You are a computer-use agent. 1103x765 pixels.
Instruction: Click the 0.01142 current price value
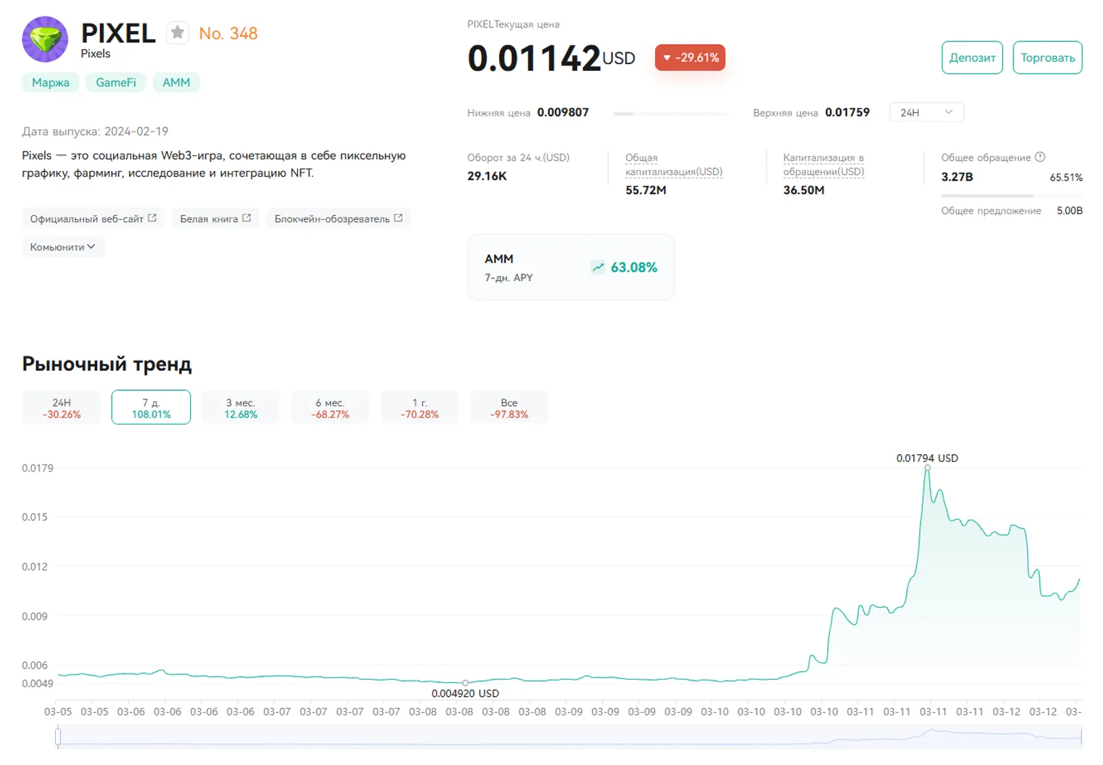(x=534, y=58)
